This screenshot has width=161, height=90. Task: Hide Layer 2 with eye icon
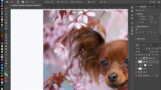[136, 69]
